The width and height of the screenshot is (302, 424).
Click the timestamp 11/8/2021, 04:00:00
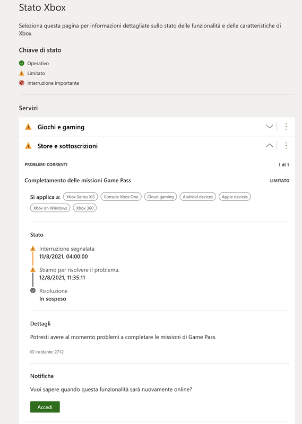tap(63, 257)
